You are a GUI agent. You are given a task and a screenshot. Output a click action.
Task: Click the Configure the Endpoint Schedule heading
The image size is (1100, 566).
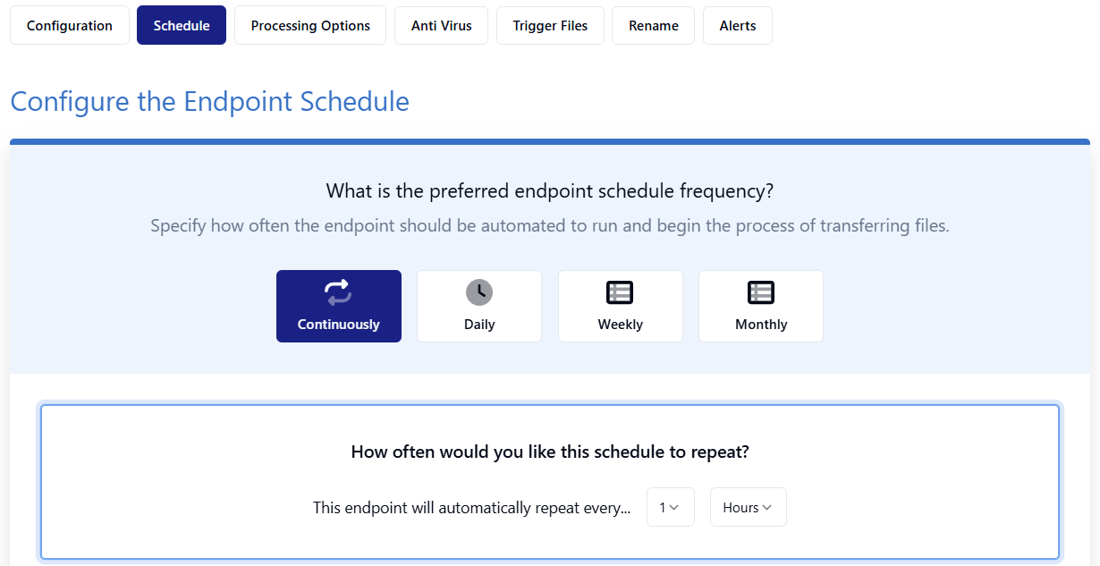[x=210, y=101]
